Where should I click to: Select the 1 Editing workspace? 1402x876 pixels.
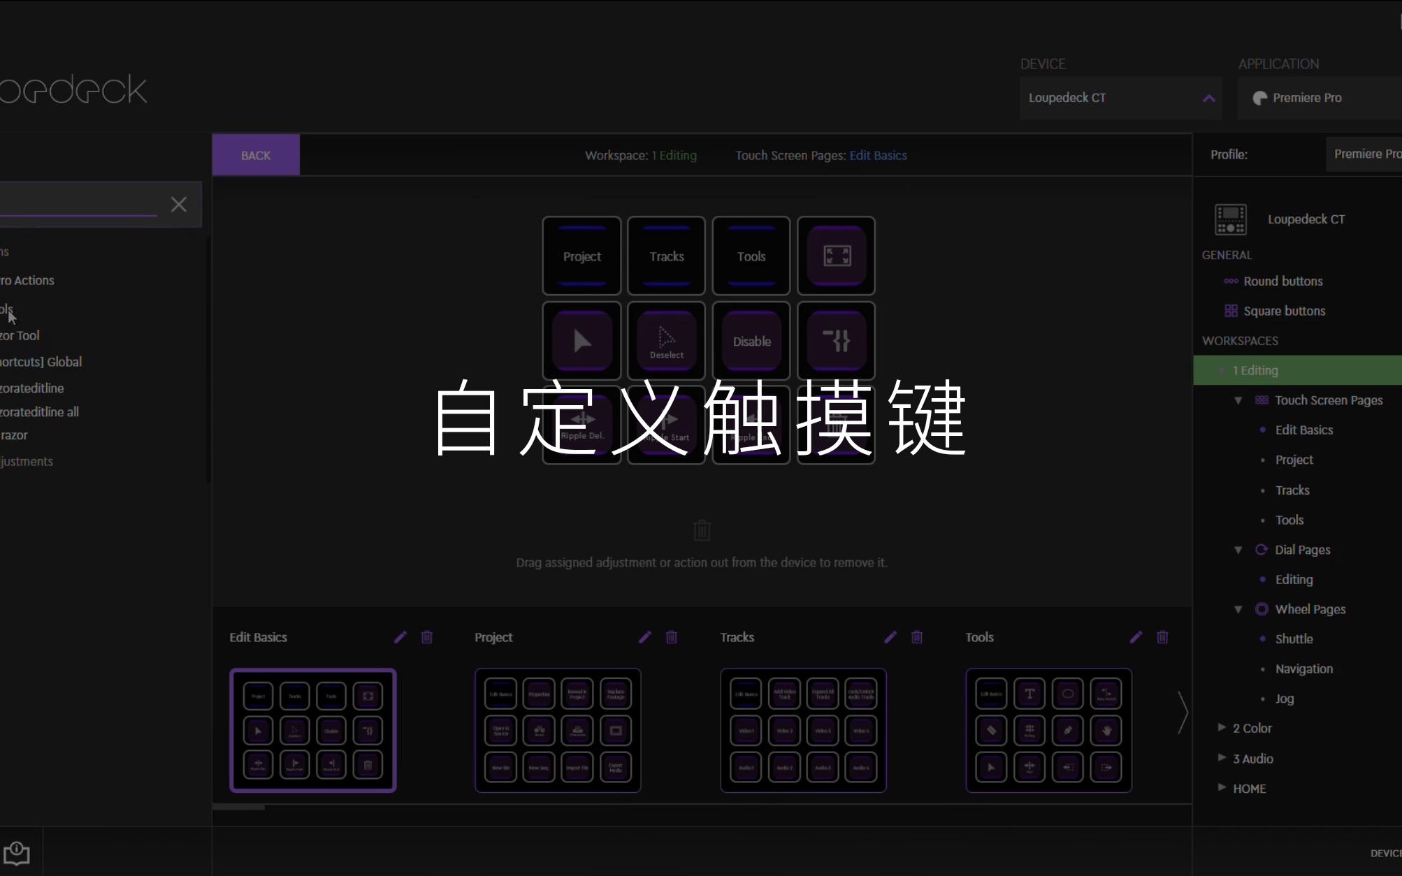1256,370
